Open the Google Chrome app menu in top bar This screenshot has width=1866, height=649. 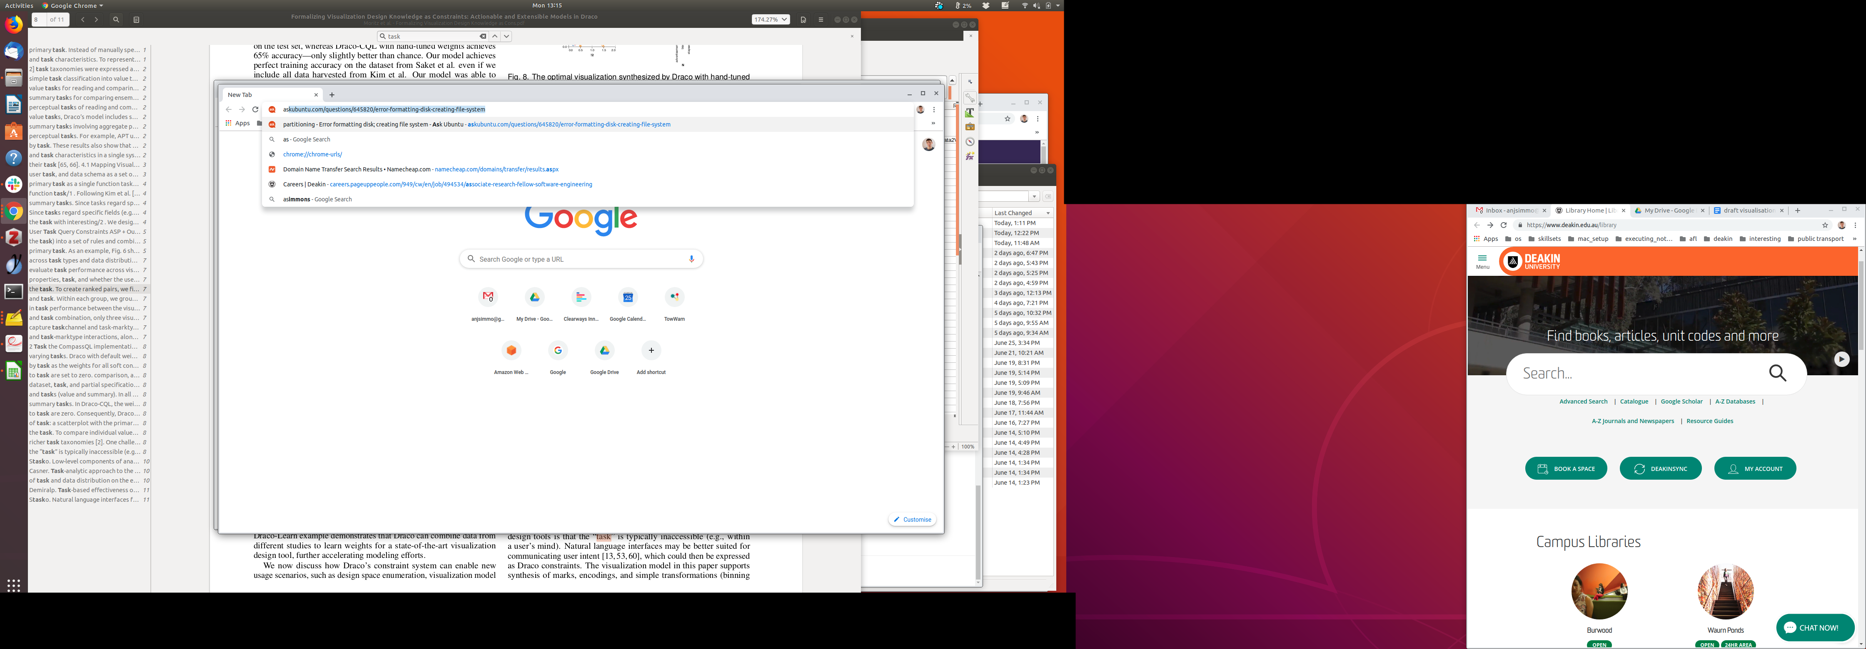point(72,5)
